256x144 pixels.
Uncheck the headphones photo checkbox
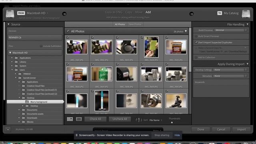tap(117, 37)
